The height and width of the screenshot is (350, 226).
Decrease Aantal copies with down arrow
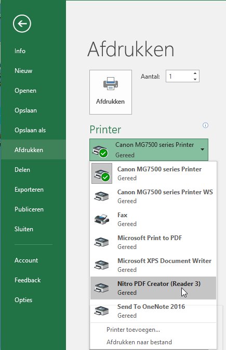click(195, 79)
